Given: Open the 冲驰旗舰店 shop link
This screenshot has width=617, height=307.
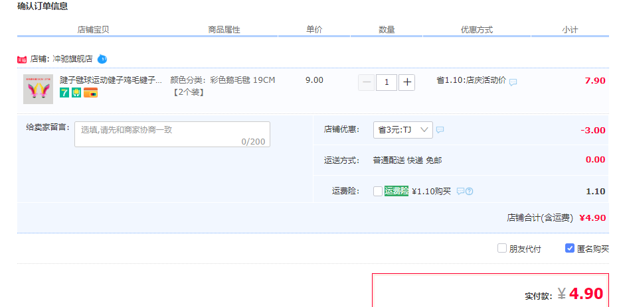Looking at the screenshot, I should coord(73,59).
